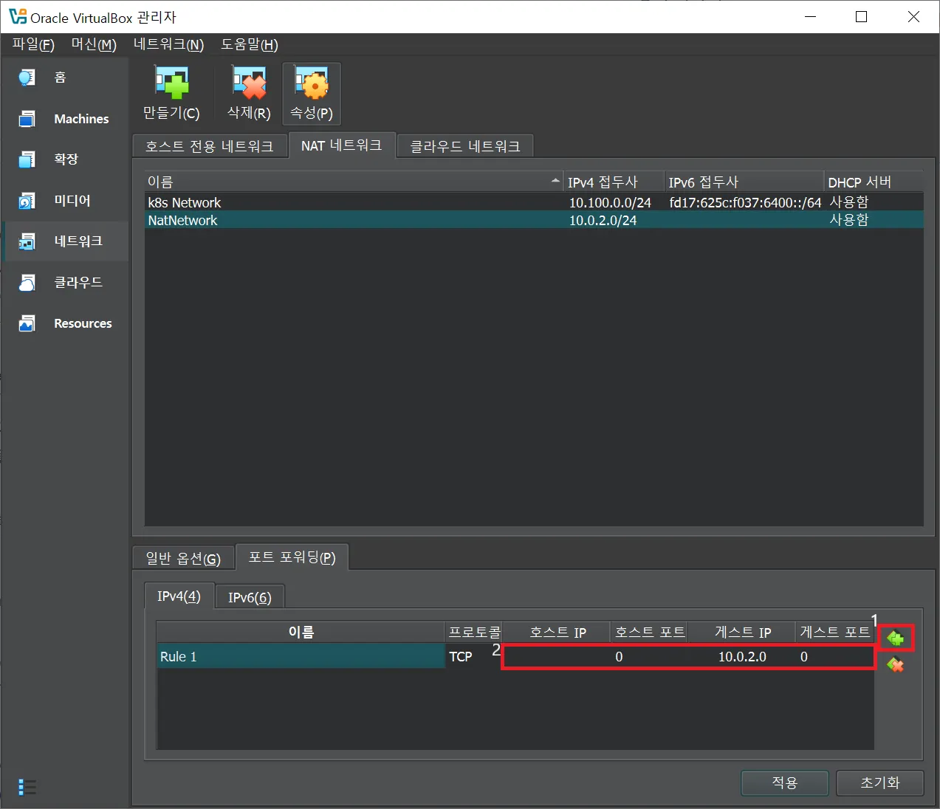The image size is (940, 809).
Task: Sort networks by Name column header
Action: tap(354, 182)
